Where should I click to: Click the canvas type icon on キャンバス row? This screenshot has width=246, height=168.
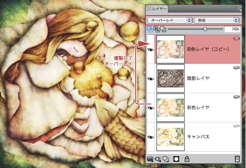[237, 126]
